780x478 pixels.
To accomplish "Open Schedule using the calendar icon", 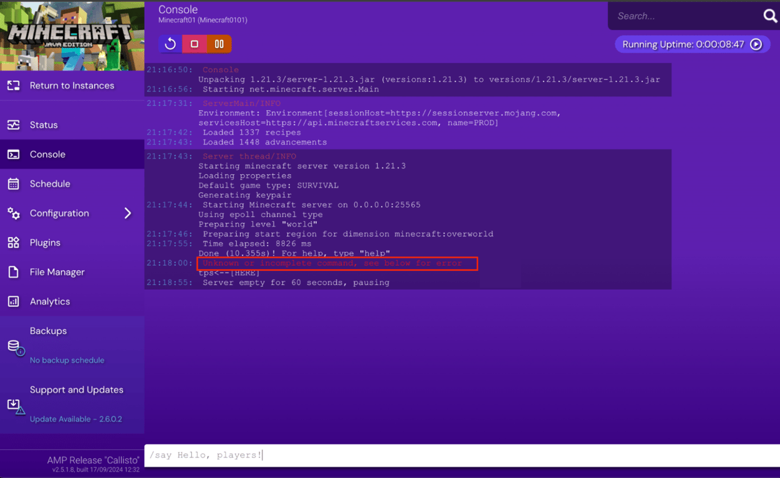I will click(14, 184).
